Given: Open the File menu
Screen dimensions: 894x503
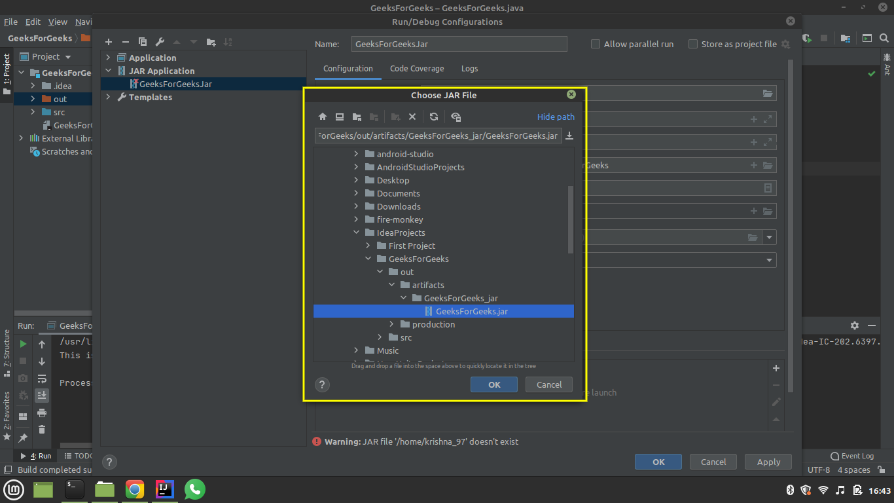Looking at the screenshot, I should (10, 22).
